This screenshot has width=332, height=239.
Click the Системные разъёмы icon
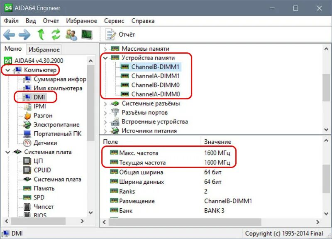[115, 103]
